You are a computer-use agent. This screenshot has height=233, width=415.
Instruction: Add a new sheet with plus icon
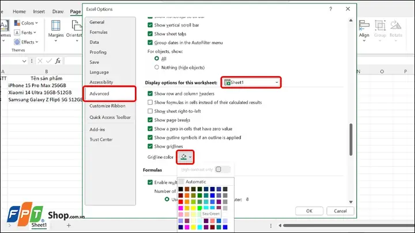[x=69, y=226]
